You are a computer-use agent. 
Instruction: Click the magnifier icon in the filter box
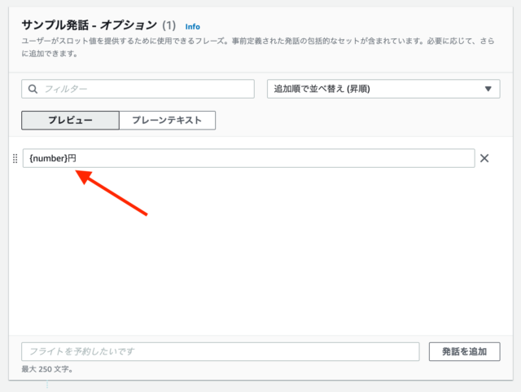point(33,89)
